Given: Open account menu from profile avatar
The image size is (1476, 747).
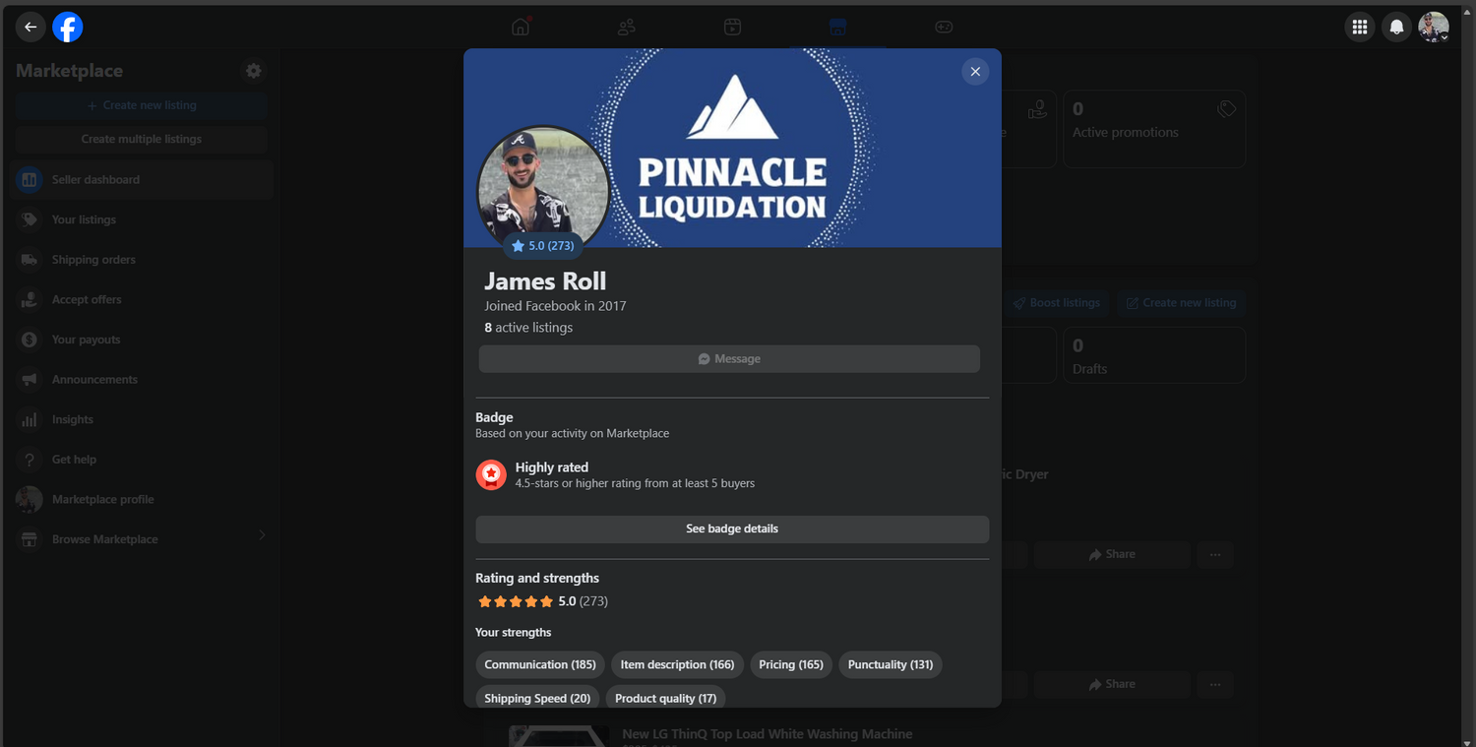Looking at the screenshot, I should tap(1433, 28).
